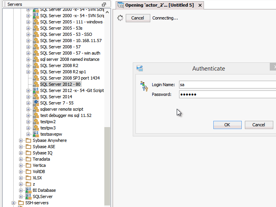Click the SQL Server 2012 - 80 server icon
Image resolution: width=276 pixels, height=207 pixels.
pos(36,84)
